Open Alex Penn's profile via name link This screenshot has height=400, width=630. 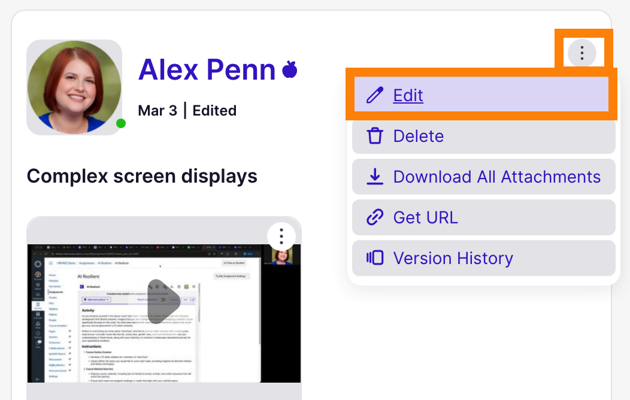pos(207,69)
